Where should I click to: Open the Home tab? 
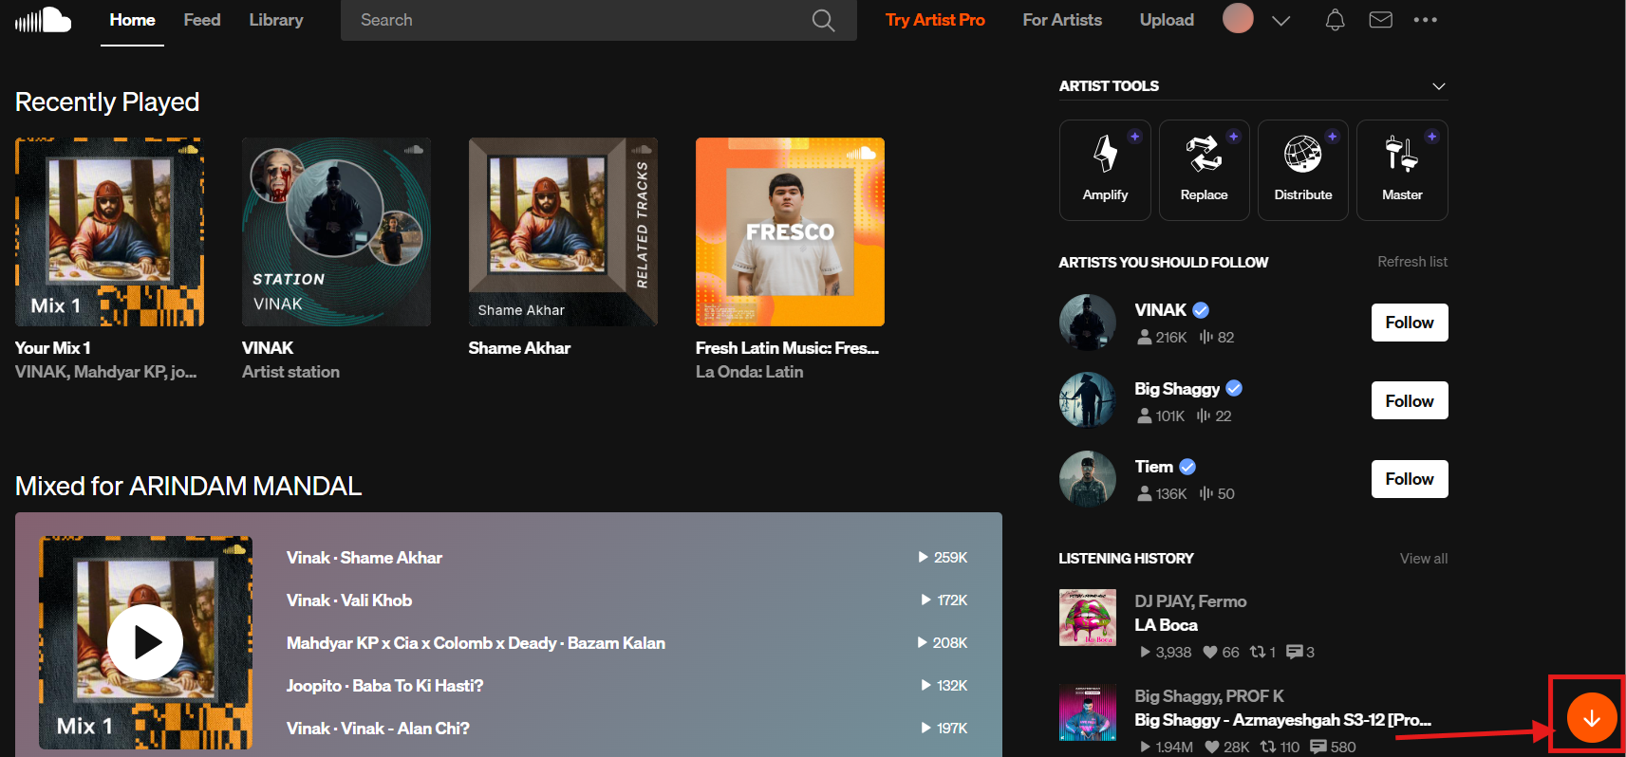click(x=132, y=20)
